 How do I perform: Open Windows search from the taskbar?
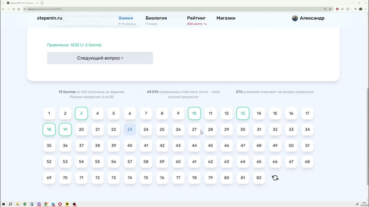(x=10, y=204)
